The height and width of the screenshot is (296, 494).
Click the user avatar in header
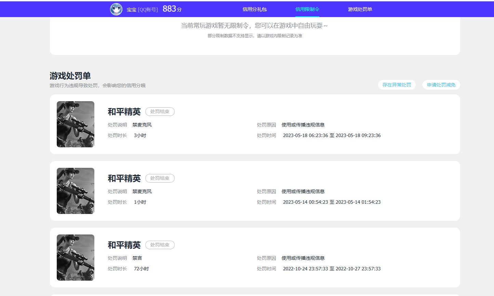pyautogui.click(x=116, y=9)
